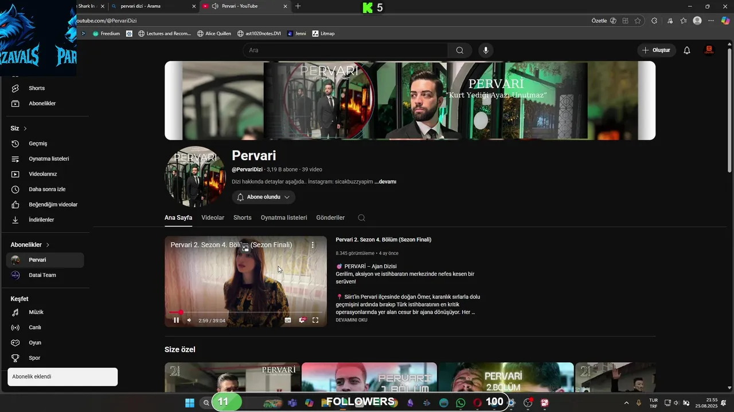Show hidden system tray icons chevron
The image size is (734, 412).
click(x=625, y=403)
